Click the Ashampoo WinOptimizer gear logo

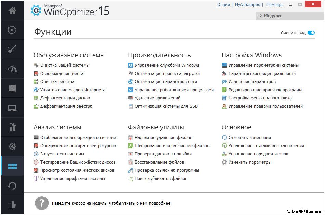(x=36, y=10)
